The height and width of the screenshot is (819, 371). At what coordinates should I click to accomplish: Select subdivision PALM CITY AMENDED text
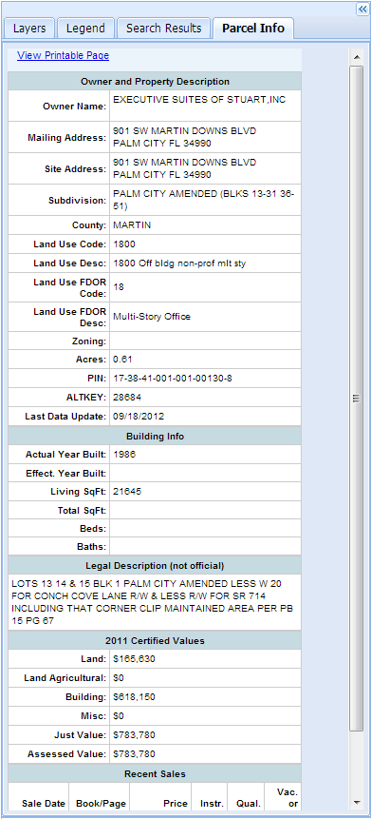[x=204, y=200]
